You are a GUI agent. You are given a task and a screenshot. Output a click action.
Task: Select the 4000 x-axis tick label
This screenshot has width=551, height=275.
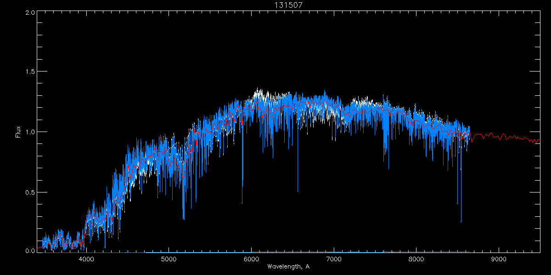pyautogui.click(x=86, y=258)
